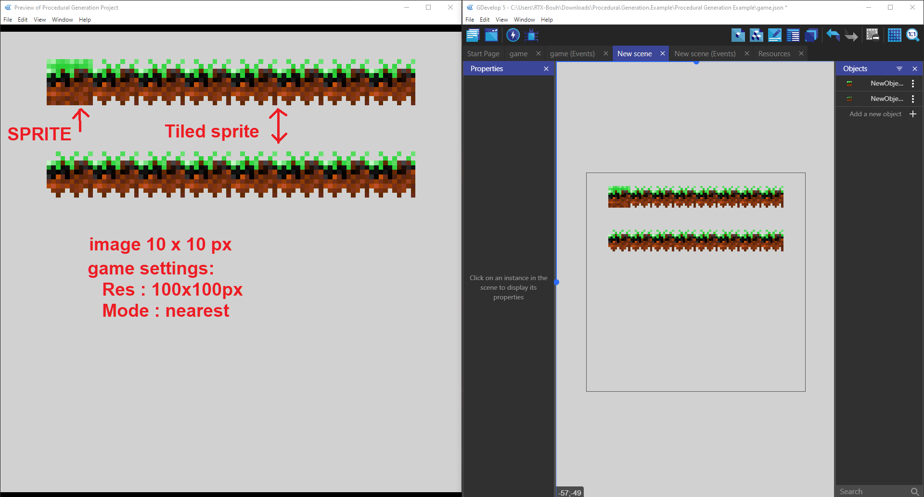Click the Undo arrow in the toolbar
The height and width of the screenshot is (497, 924).
(833, 35)
